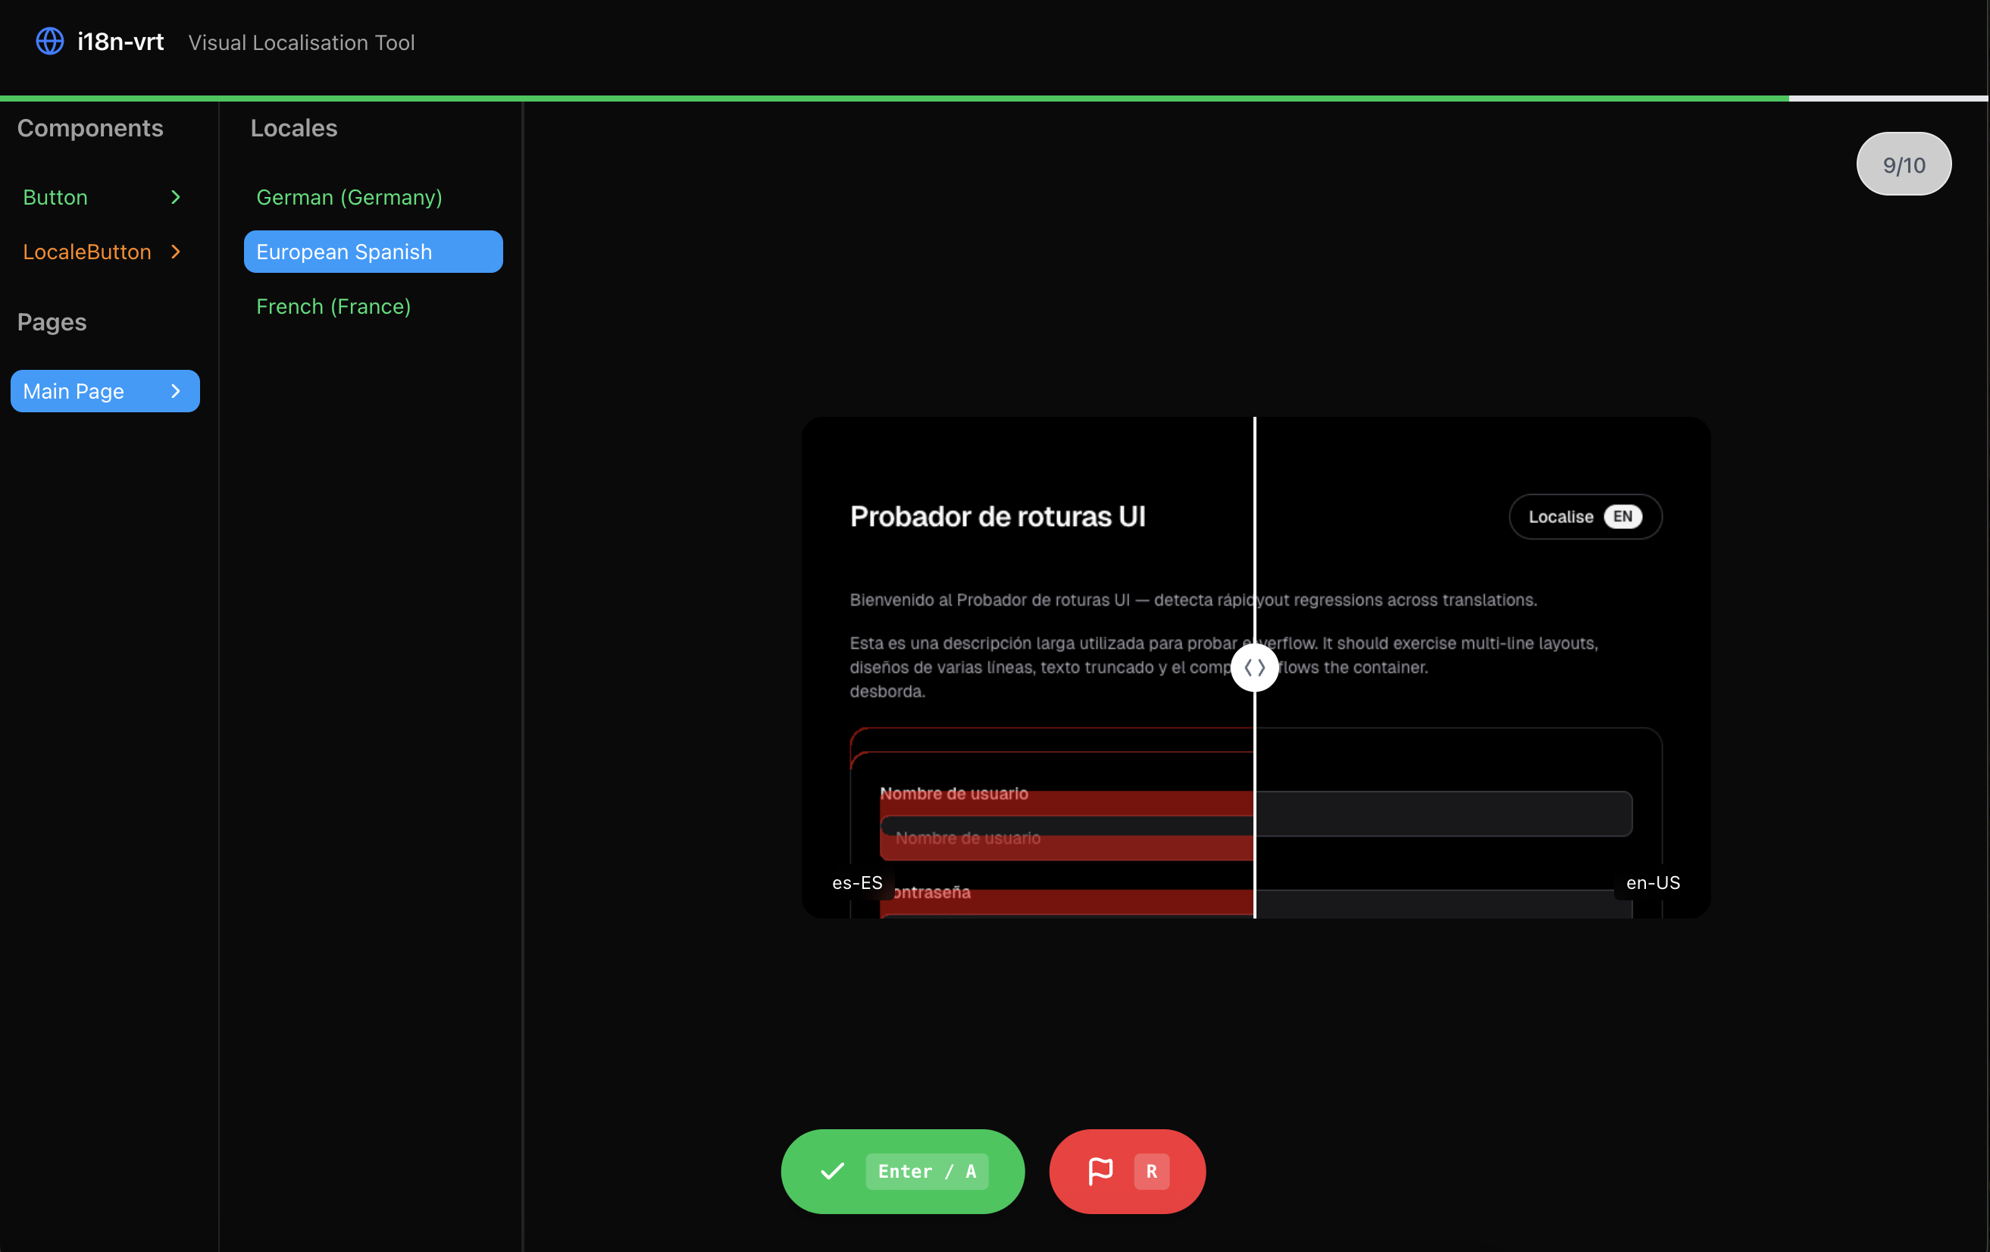Click the R shortcut key badge
Viewport: 1990px width, 1252px height.
click(x=1151, y=1171)
